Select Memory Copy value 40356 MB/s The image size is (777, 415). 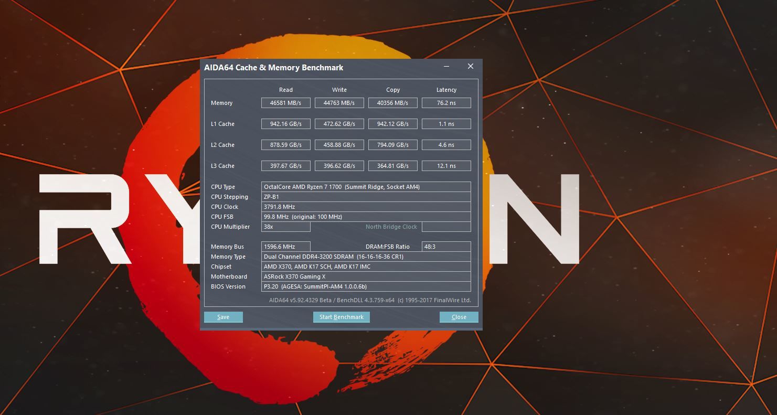[393, 103]
